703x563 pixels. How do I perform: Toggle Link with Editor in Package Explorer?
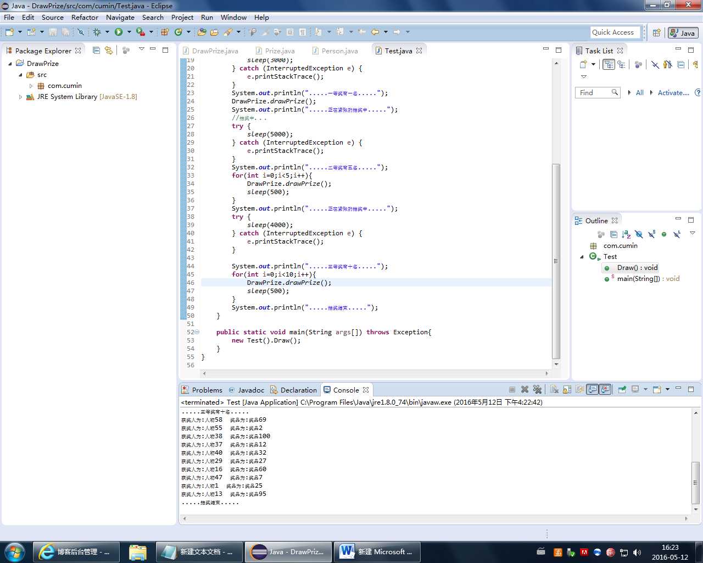click(x=109, y=51)
